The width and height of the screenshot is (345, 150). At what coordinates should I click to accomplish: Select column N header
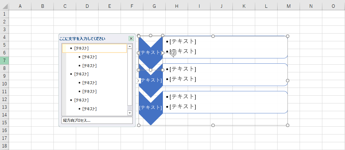(x=311, y=6)
